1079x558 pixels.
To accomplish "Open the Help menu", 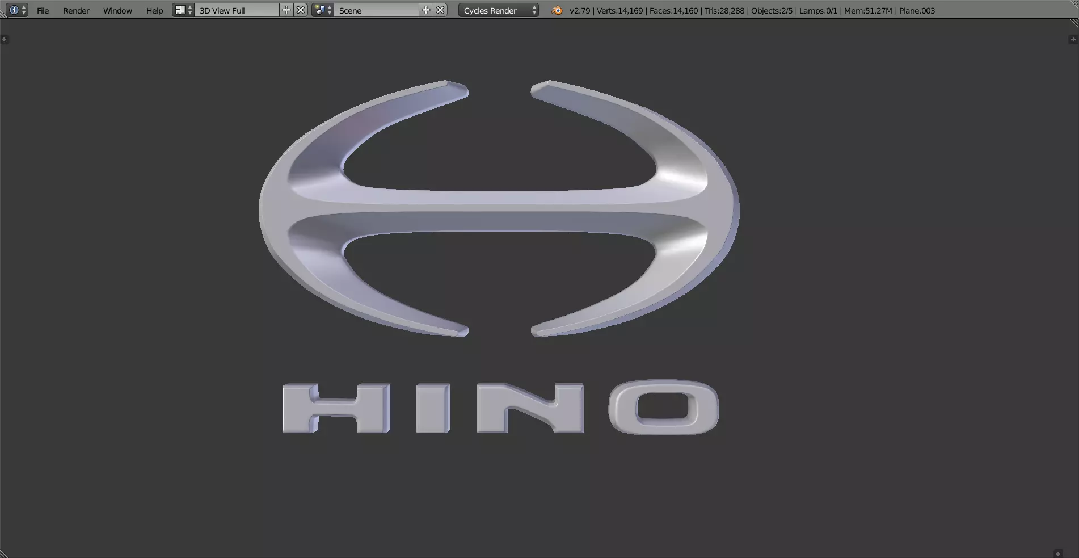I will (154, 10).
